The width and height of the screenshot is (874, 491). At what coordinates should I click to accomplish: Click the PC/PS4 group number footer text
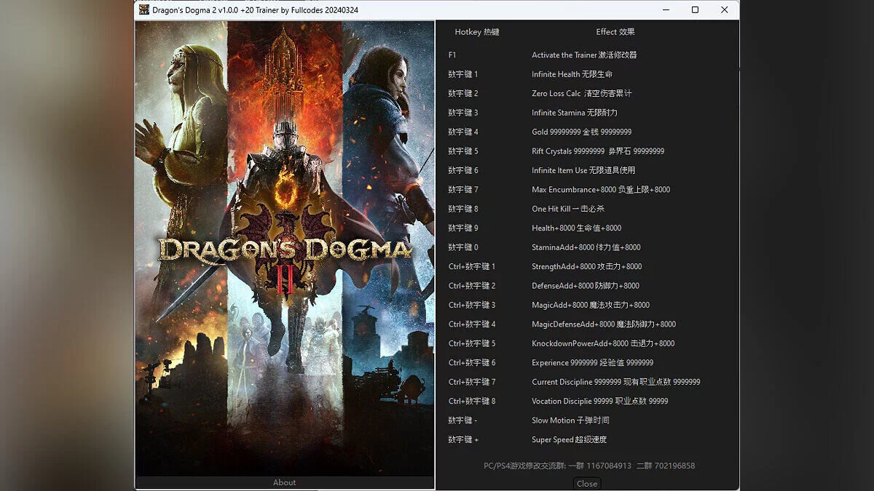589,466
